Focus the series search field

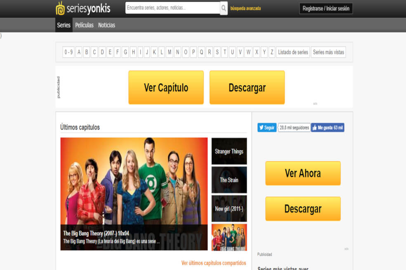[173, 8]
